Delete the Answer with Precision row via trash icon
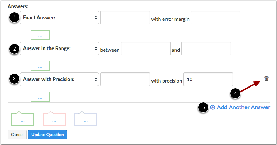 tap(267, 79)
